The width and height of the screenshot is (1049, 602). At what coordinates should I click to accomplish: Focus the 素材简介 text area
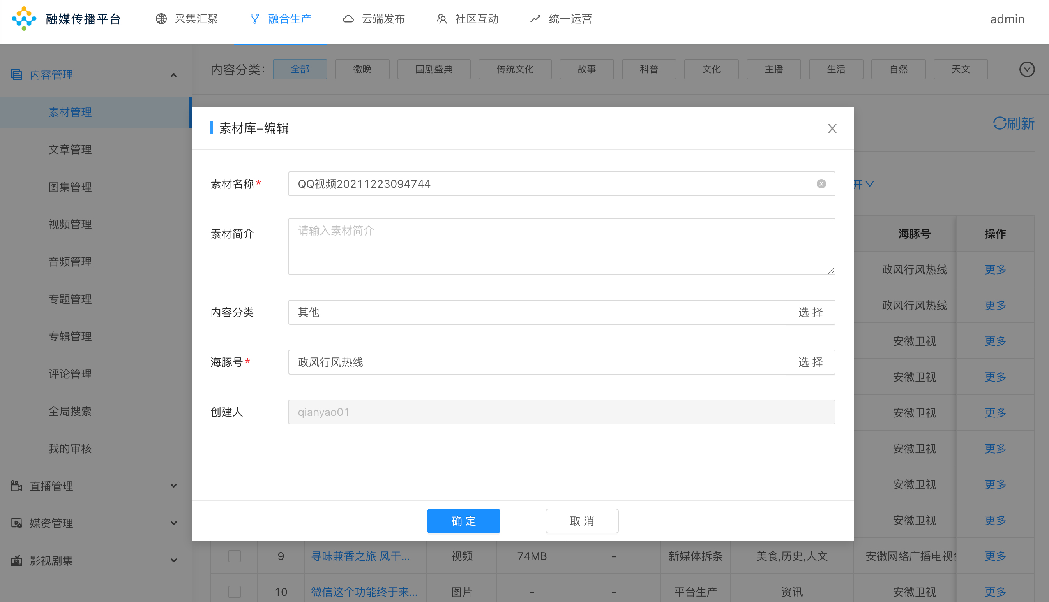tap(562, 246)
